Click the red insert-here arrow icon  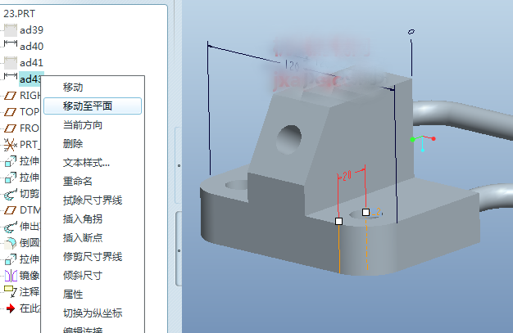pos(11,308)
